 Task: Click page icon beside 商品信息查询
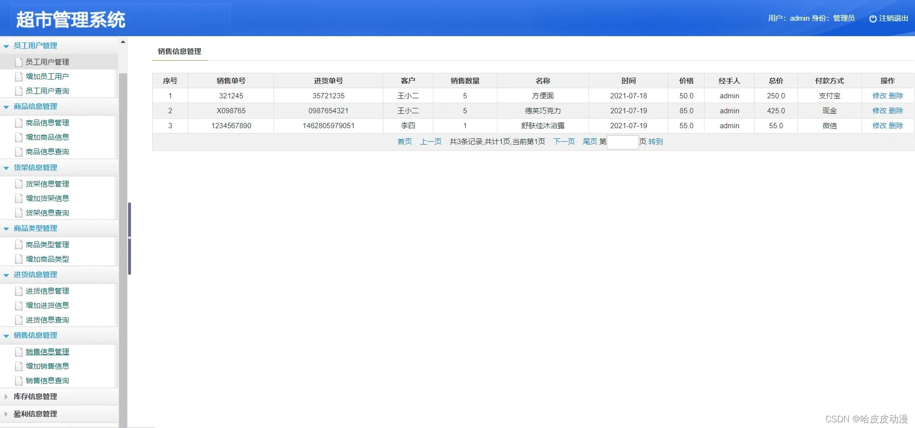(x=19, y=152)
